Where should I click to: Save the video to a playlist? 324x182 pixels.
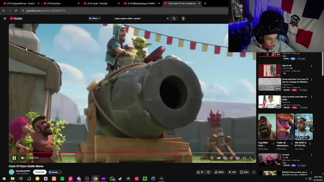pyautogui.click(x=244, y=172)
